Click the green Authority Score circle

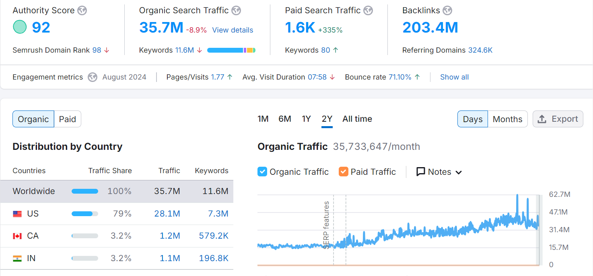pos(20,27)
